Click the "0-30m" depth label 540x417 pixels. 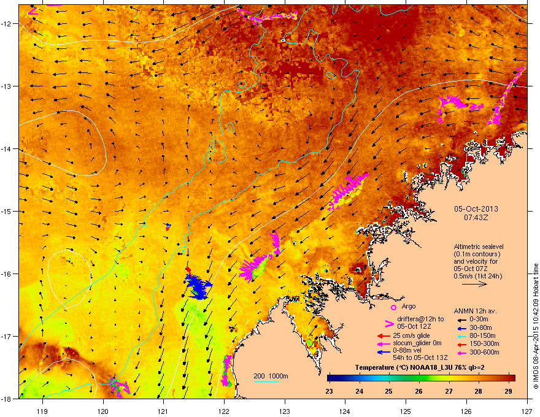[x=479, y=319]
